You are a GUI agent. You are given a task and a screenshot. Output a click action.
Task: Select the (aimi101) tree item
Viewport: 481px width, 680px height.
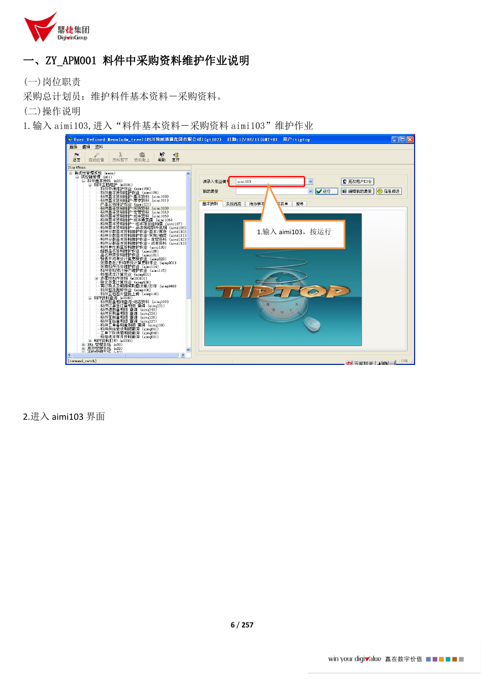135,200
